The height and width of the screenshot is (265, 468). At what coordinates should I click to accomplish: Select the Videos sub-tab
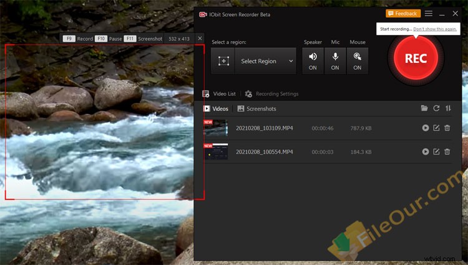coord(216,108)
